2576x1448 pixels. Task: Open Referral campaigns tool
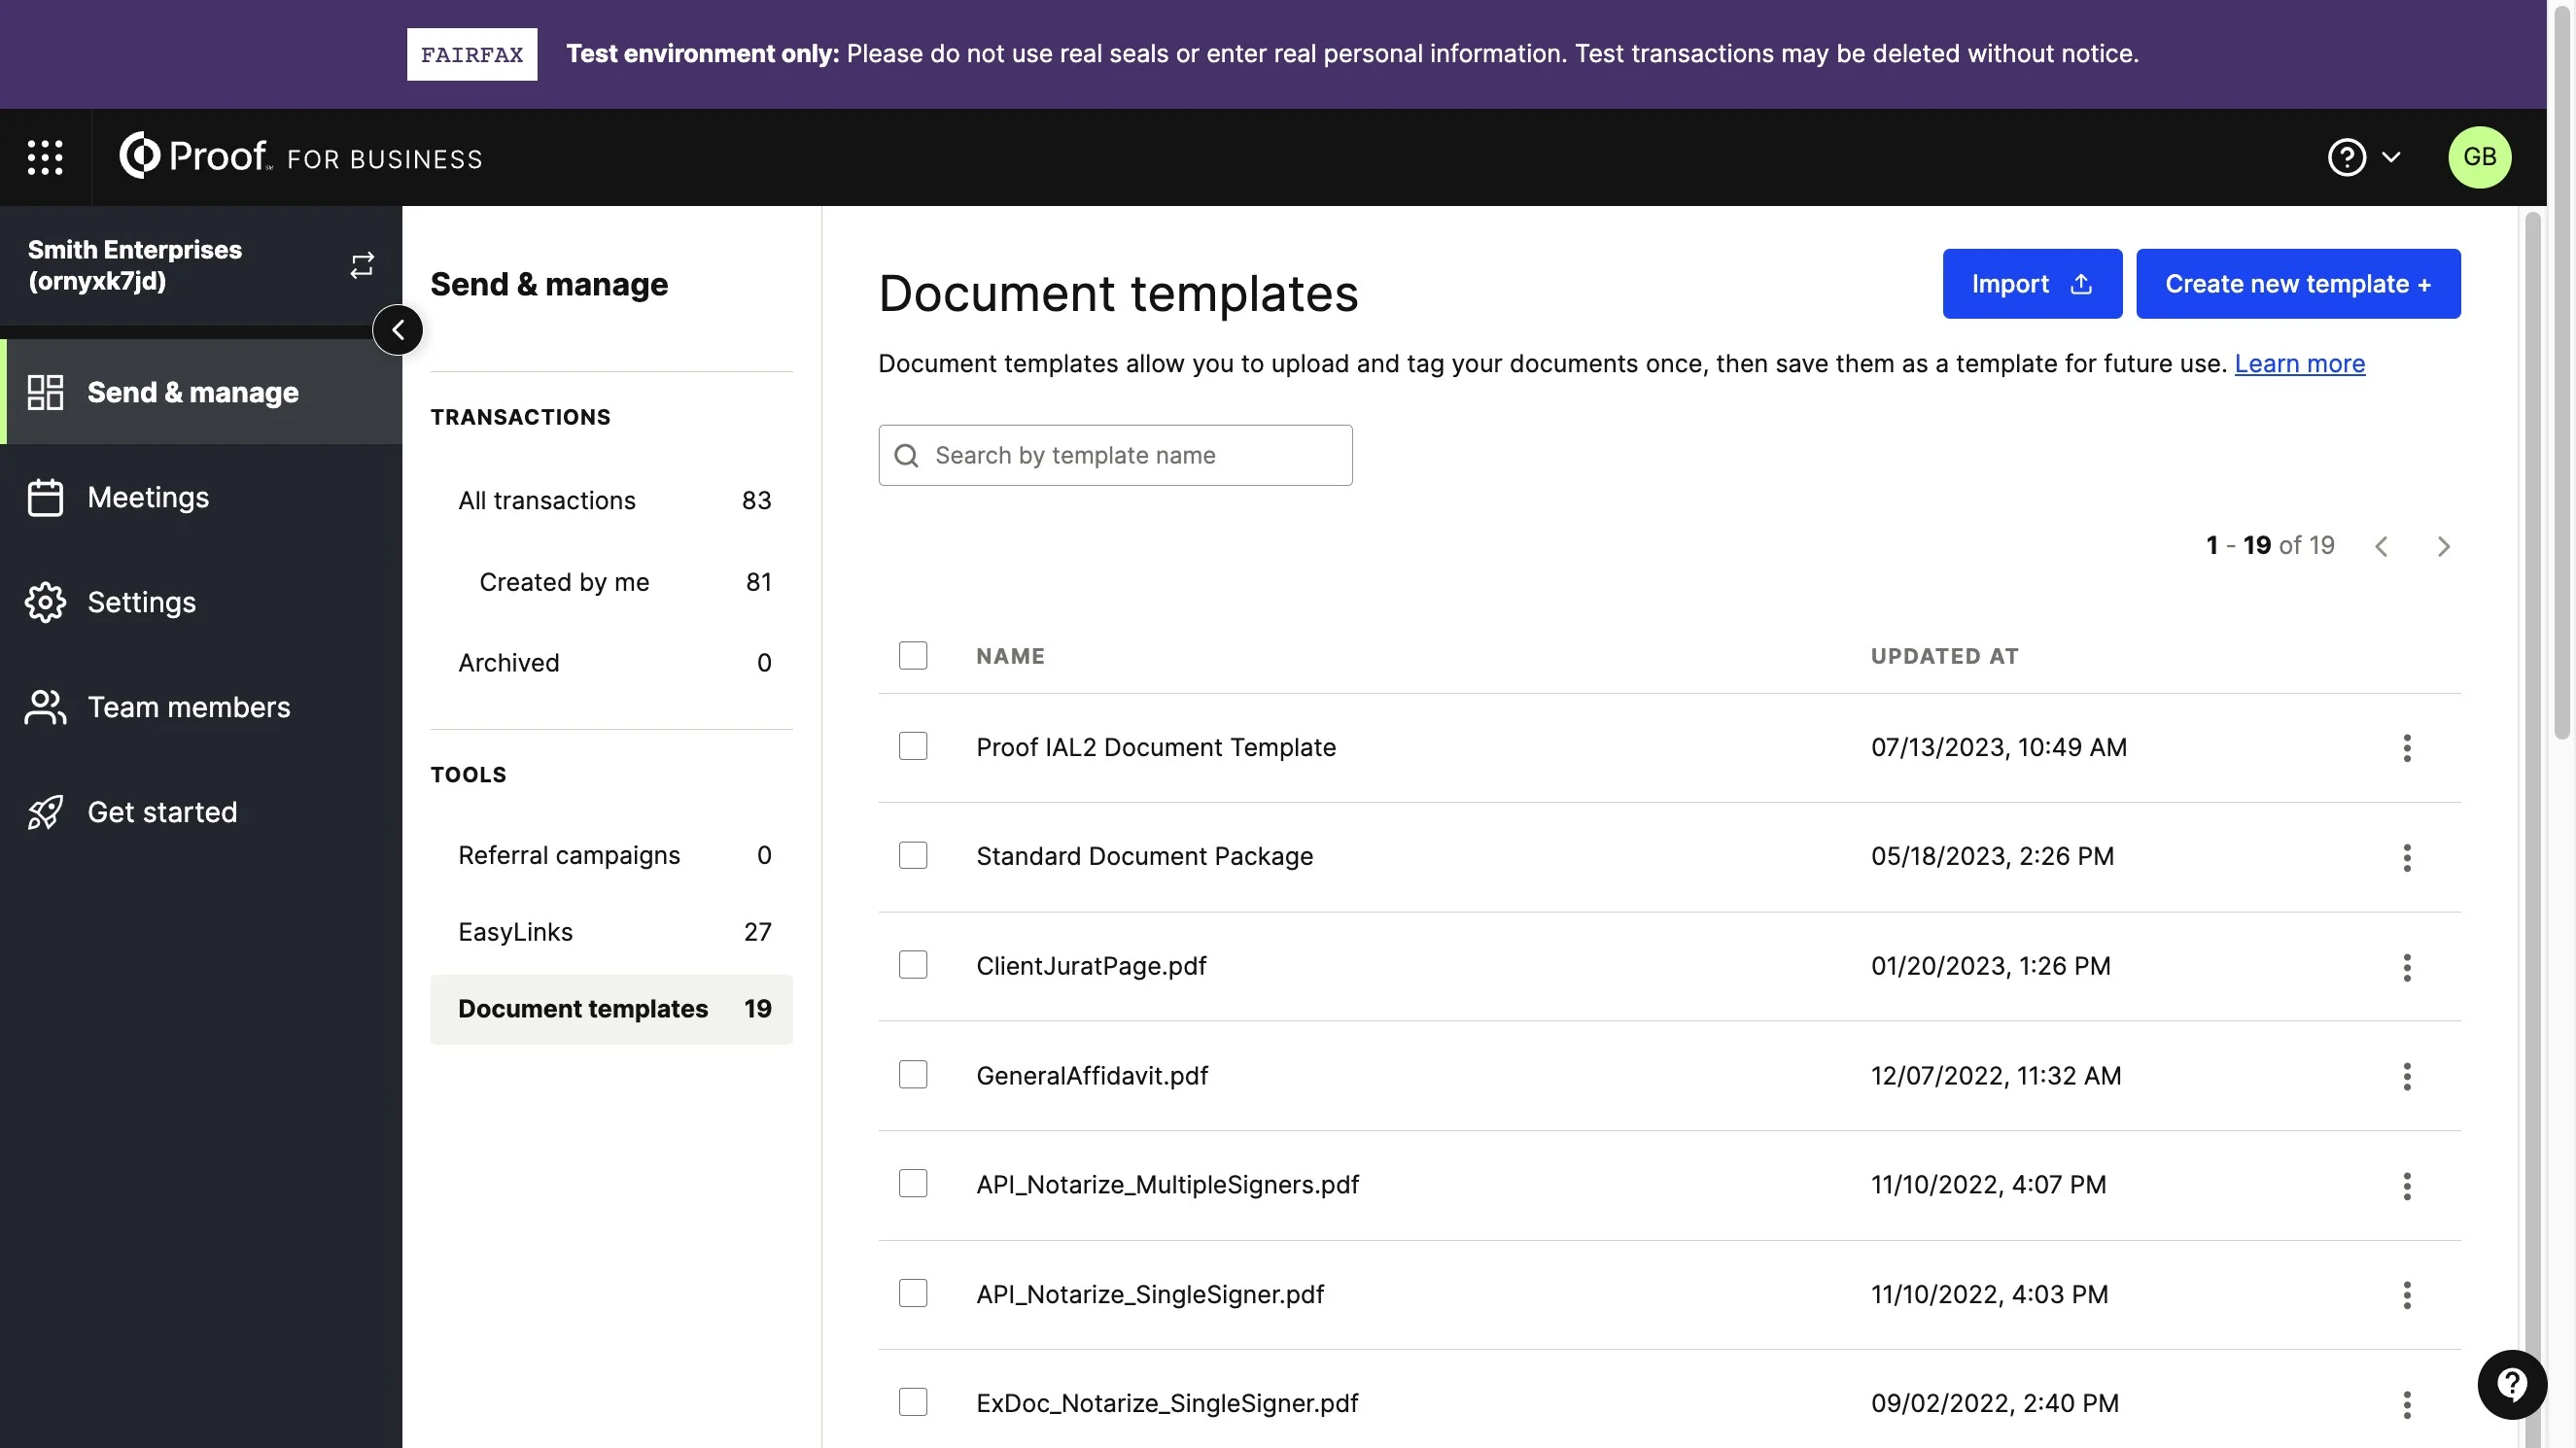pyautogui.click(x=612, y=855)
